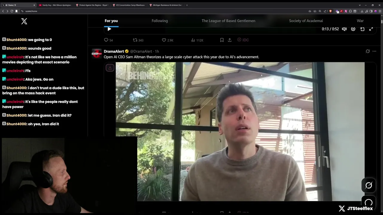Screen dimensions: 383x215
Task: Share the post via the upload arrow icon
Action: [x=230, y=40]
